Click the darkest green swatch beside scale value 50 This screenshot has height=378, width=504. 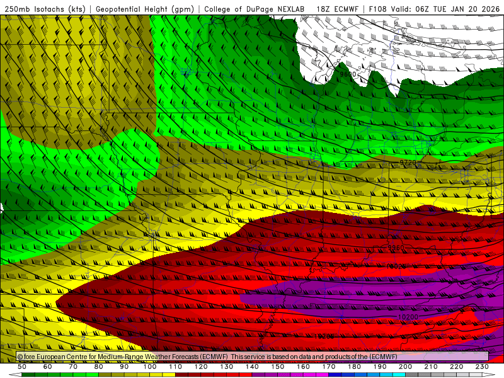pyautogui.click(x=28, y=375)
